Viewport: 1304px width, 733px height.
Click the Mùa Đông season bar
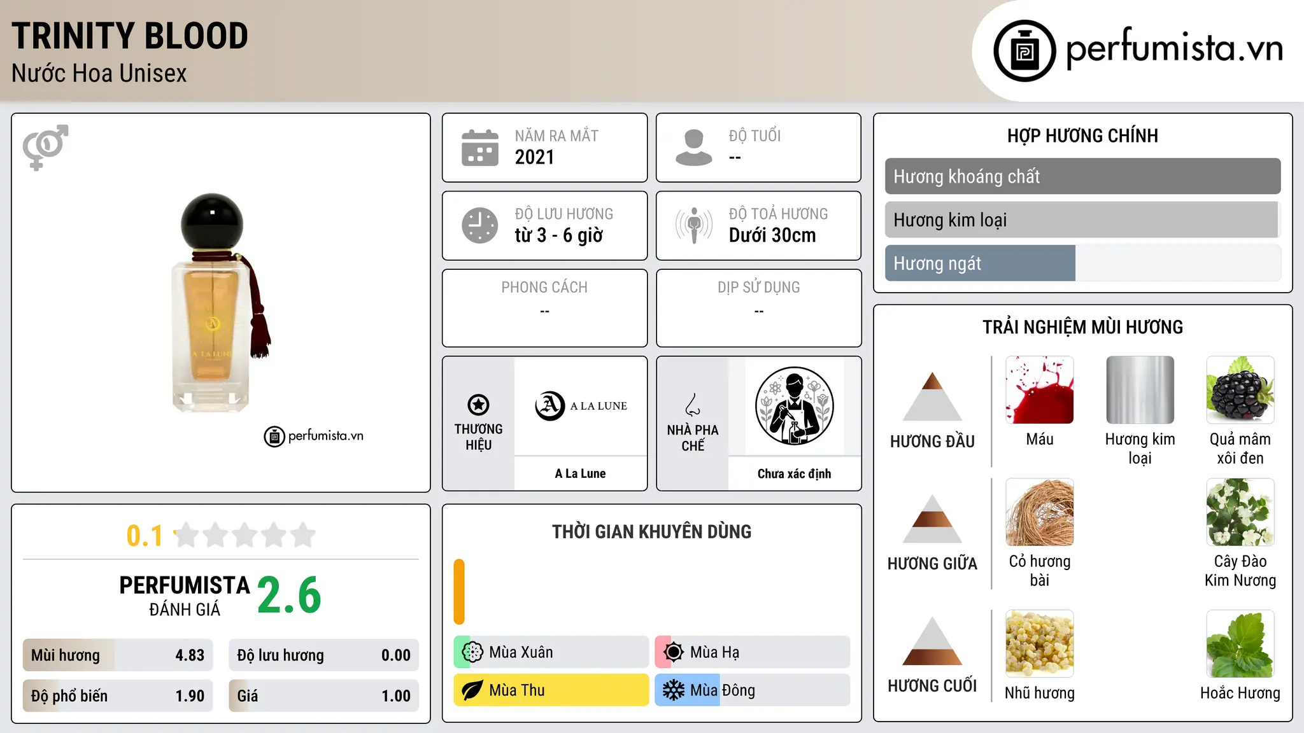tap(753, 690)
